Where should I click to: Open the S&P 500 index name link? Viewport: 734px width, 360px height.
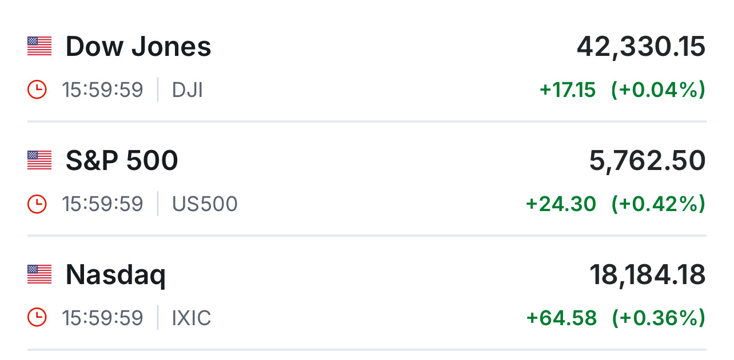click(x=122, y=160)
